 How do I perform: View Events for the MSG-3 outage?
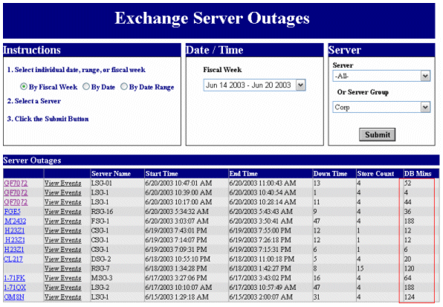pos(62,278)
